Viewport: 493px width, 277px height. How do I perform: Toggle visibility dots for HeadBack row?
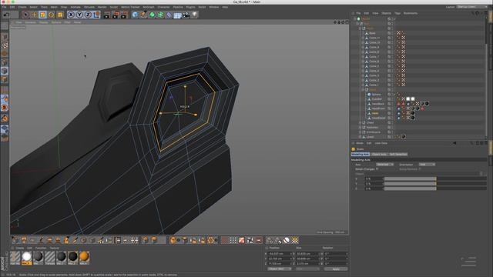click(x=392, y=104)
